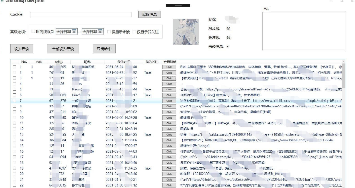This screenshot has height=188, width=355.
Task: Click the 未读消息 value 3
Action: [x=228, y=47]
